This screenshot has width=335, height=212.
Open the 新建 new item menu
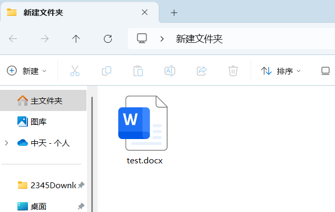(27, 71)
